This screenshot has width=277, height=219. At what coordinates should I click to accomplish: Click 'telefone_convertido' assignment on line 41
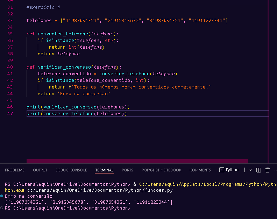point(64,74)
